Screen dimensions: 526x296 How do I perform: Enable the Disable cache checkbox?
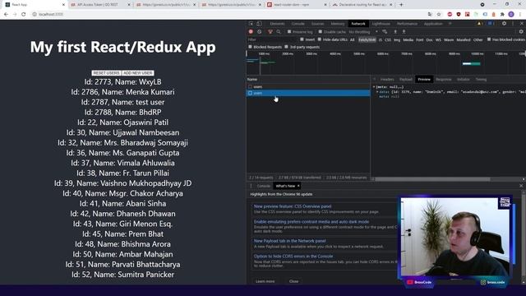coord(320,31)
